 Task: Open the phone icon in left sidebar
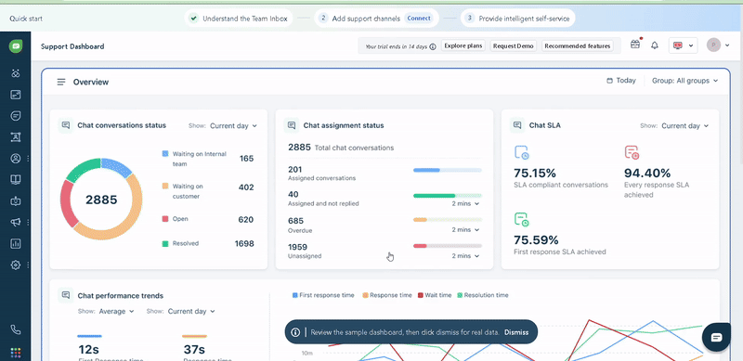(15, 329)
